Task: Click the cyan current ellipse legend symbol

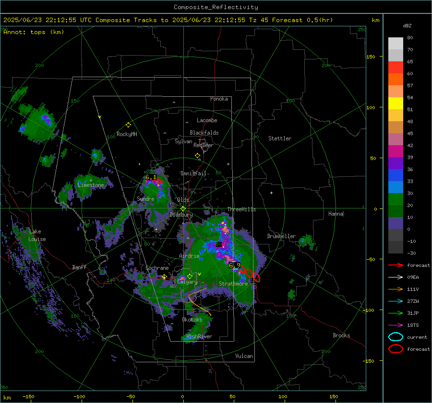Action: (x=396, y=337)
